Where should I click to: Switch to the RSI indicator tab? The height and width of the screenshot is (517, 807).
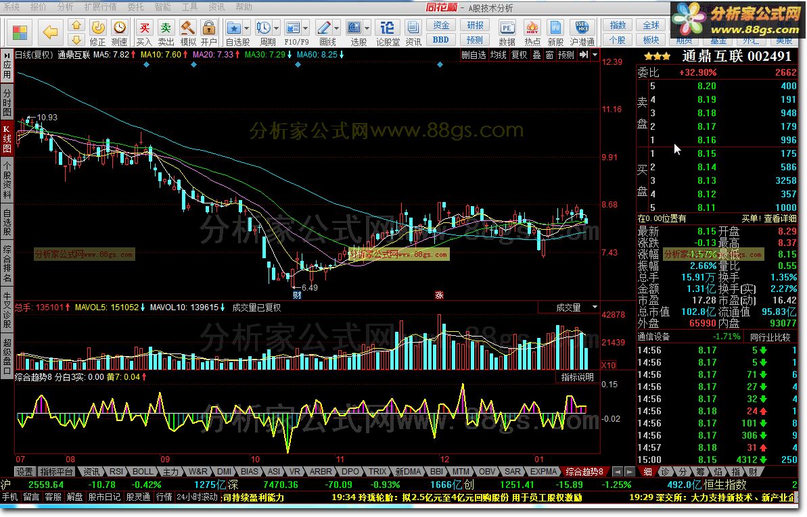116,472
